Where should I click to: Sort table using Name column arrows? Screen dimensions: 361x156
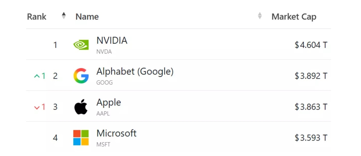tap(259, 16)
